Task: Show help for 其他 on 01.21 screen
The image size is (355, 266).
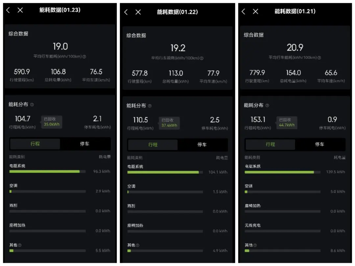Action: 255,245
